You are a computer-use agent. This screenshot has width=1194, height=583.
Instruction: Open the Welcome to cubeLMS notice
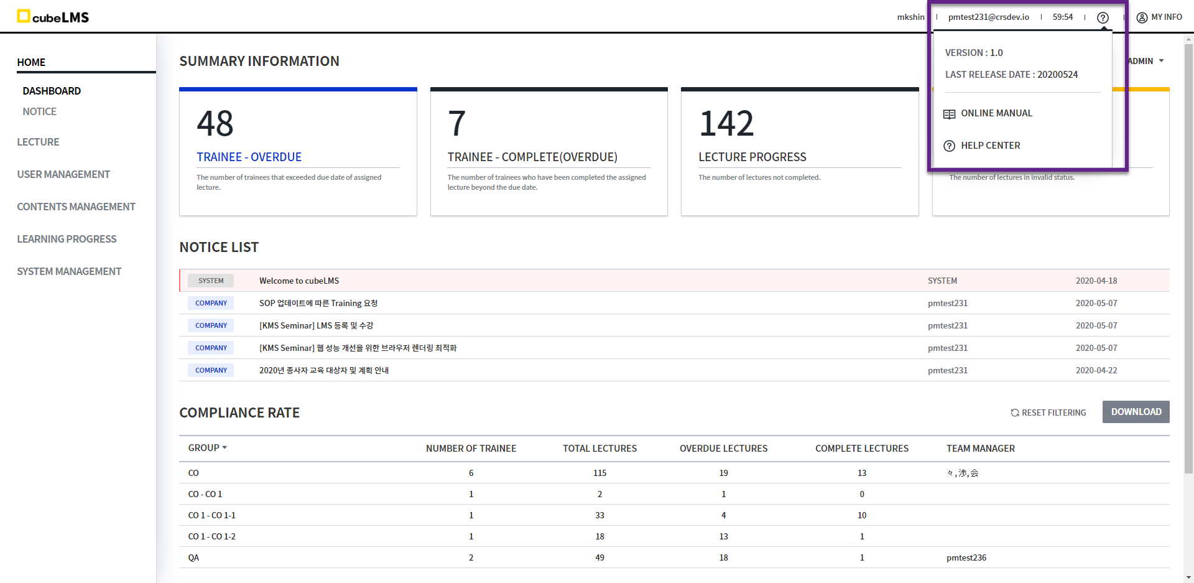click(x=299, y=281)
